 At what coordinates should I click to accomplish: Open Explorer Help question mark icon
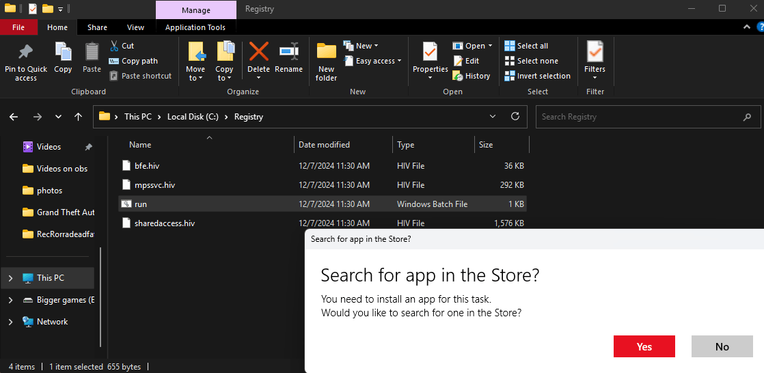[761, 27]
